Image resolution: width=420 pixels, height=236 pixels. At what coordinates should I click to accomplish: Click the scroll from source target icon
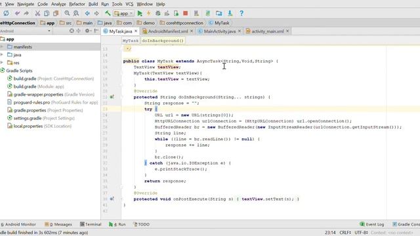tap(72, 31)
